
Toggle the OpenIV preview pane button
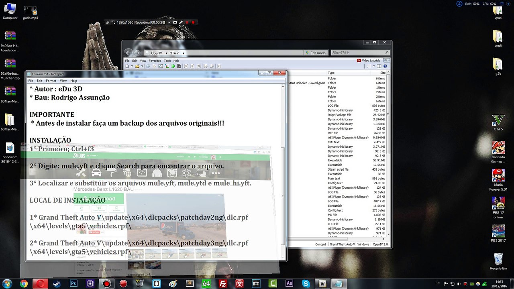379,66
